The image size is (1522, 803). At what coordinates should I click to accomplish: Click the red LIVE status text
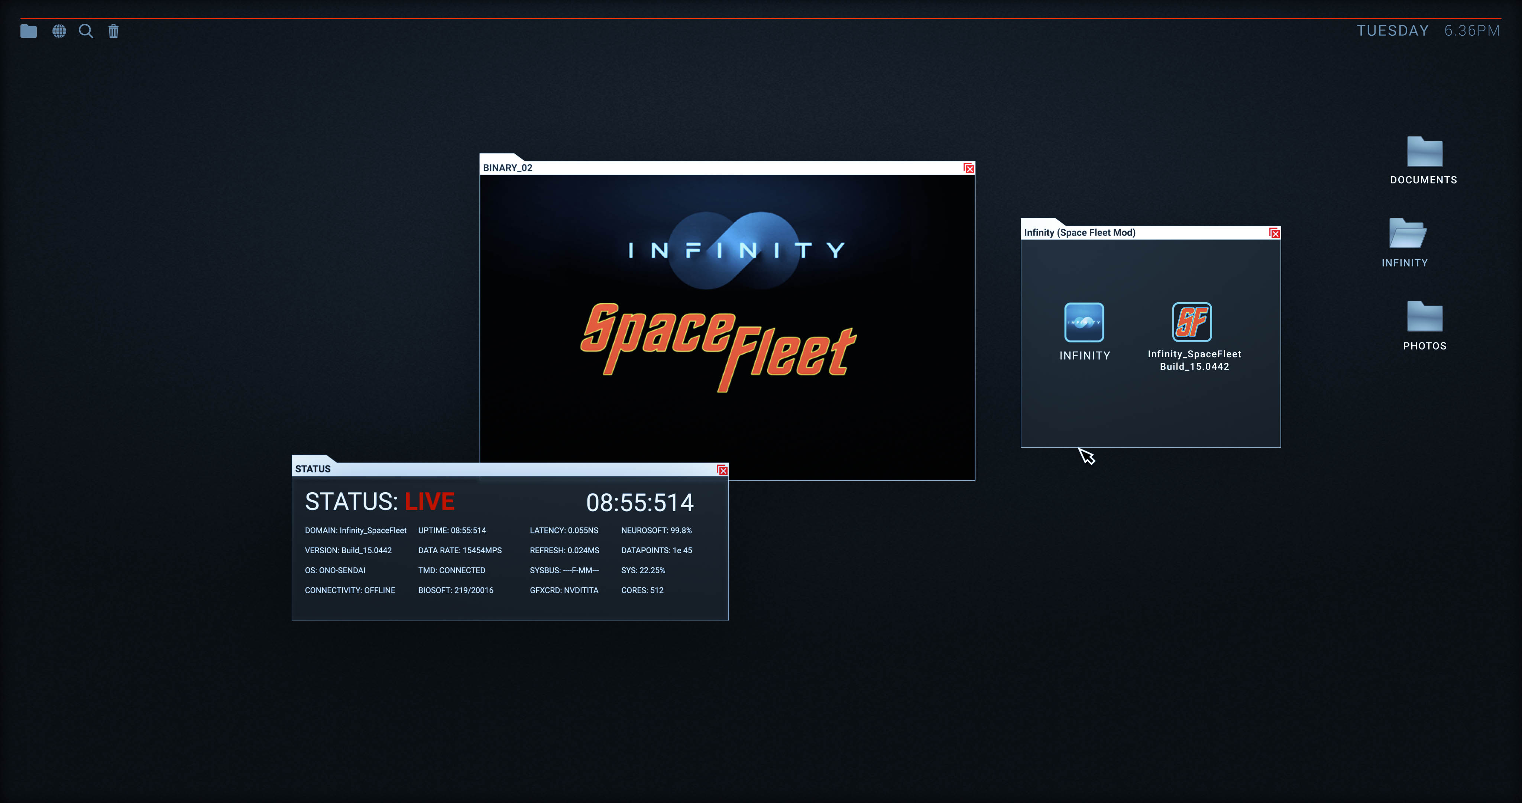pyautogui.click(x=430, y=502)
